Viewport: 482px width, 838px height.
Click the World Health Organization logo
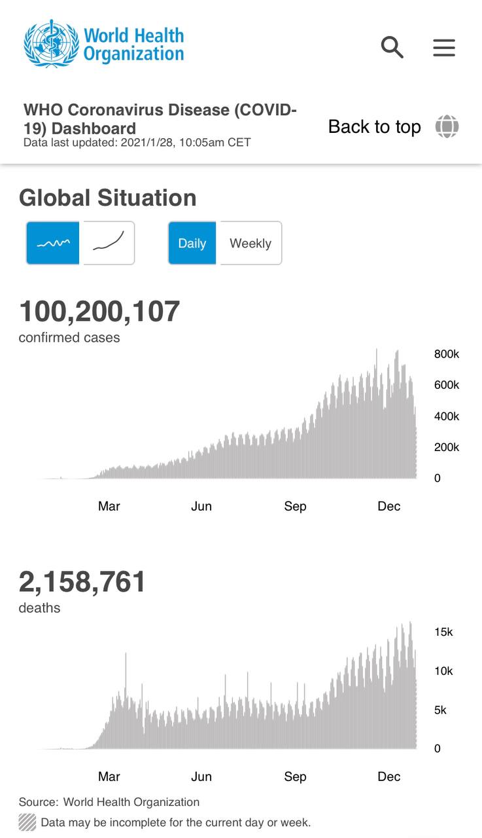[104, 44]
